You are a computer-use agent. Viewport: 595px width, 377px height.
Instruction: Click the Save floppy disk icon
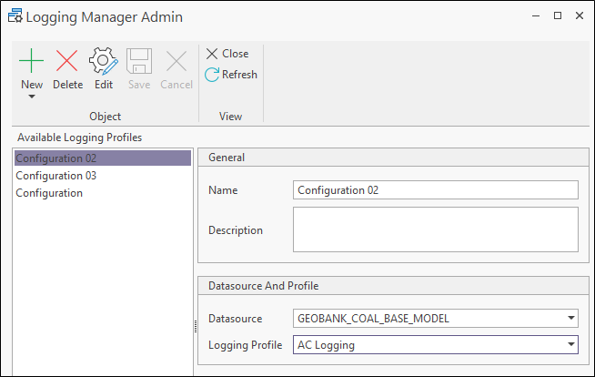(x=139, y=62)
